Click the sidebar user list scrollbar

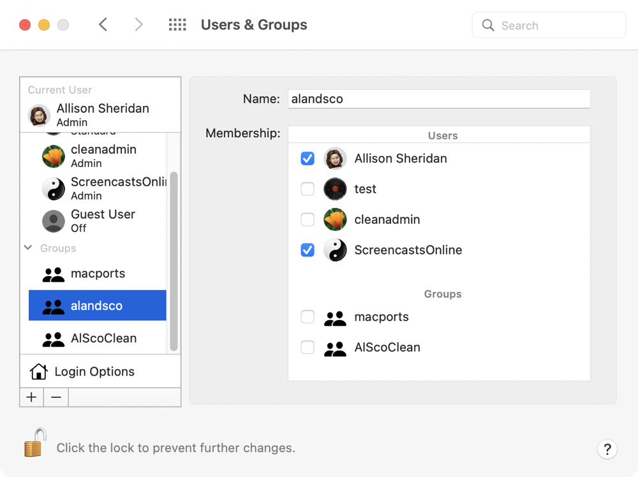click(x=174, y=261)
